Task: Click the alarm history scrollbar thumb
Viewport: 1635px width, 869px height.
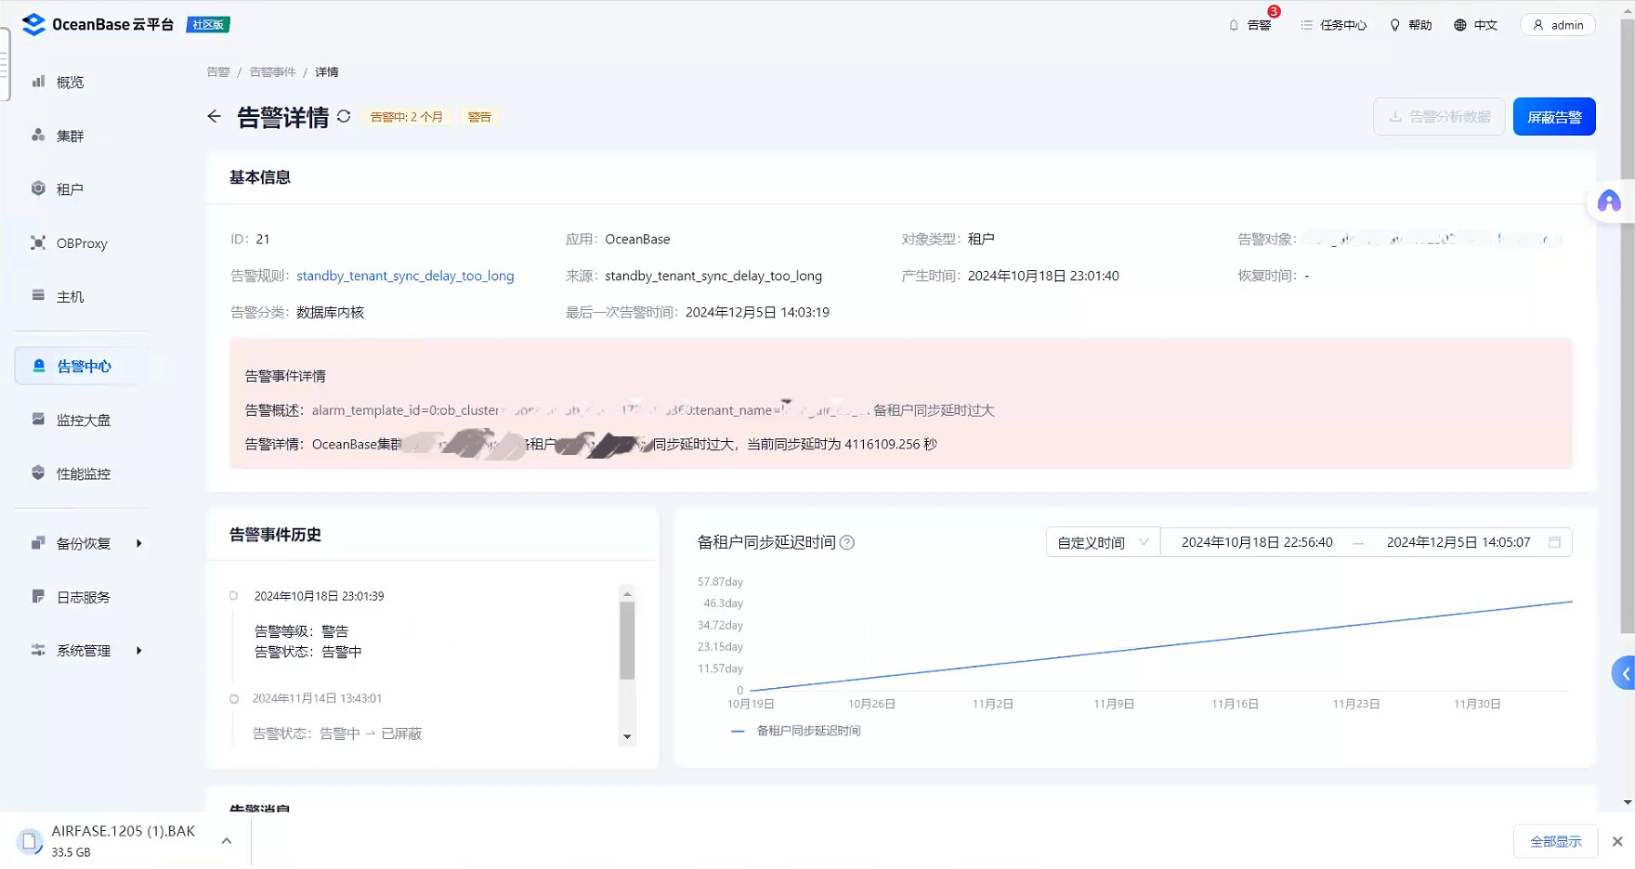Action: [627, 641]
